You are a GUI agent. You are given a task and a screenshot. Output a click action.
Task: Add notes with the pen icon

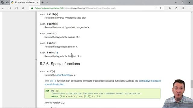(176, 8)
